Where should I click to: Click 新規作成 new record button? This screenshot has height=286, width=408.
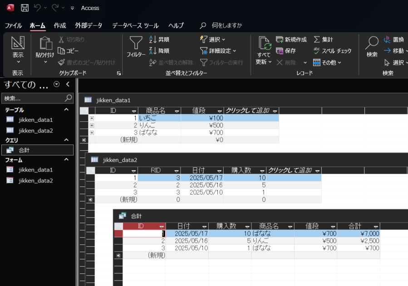click(x=291, y=39)
